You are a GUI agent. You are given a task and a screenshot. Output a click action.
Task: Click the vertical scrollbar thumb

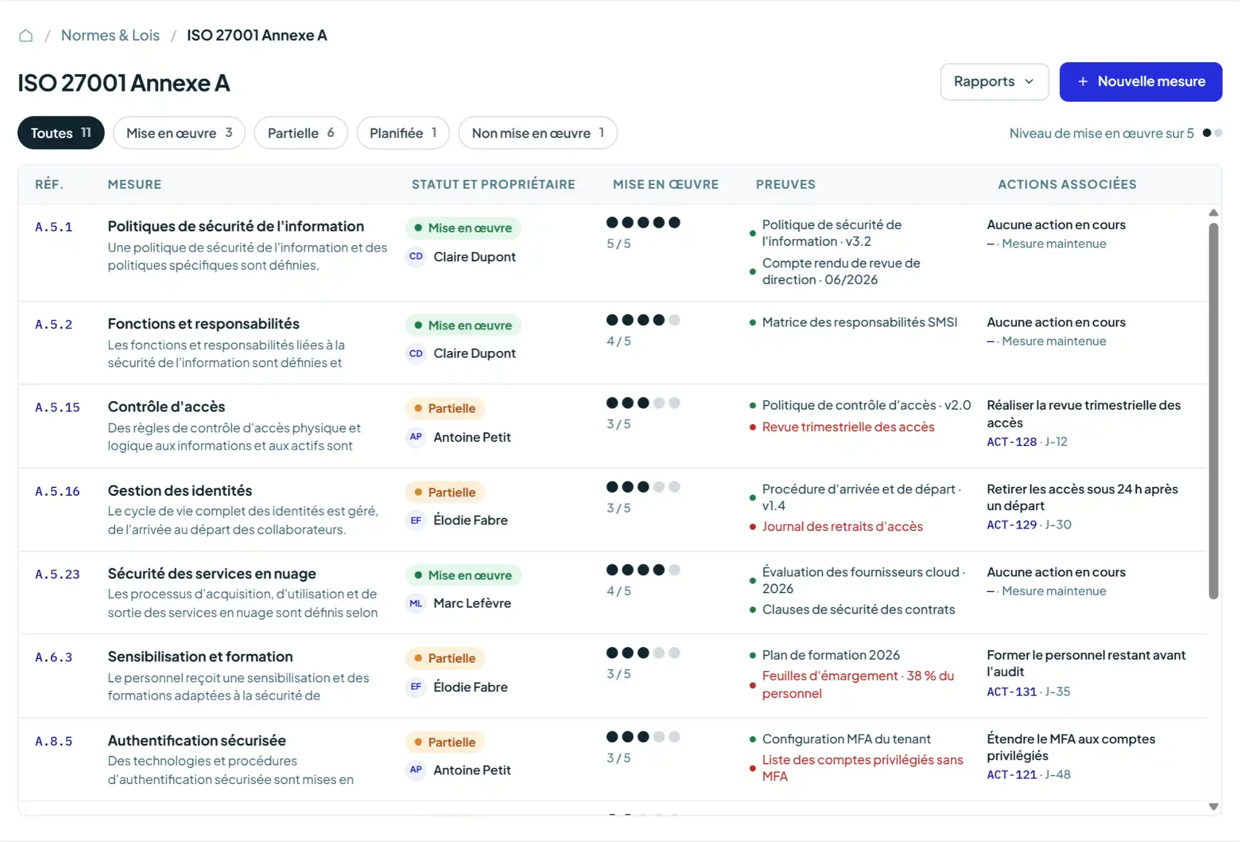click(1213, 412)
